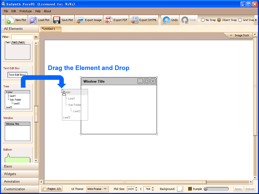
Task: Expand the Basic elements category
Action: tap(19, 166)
